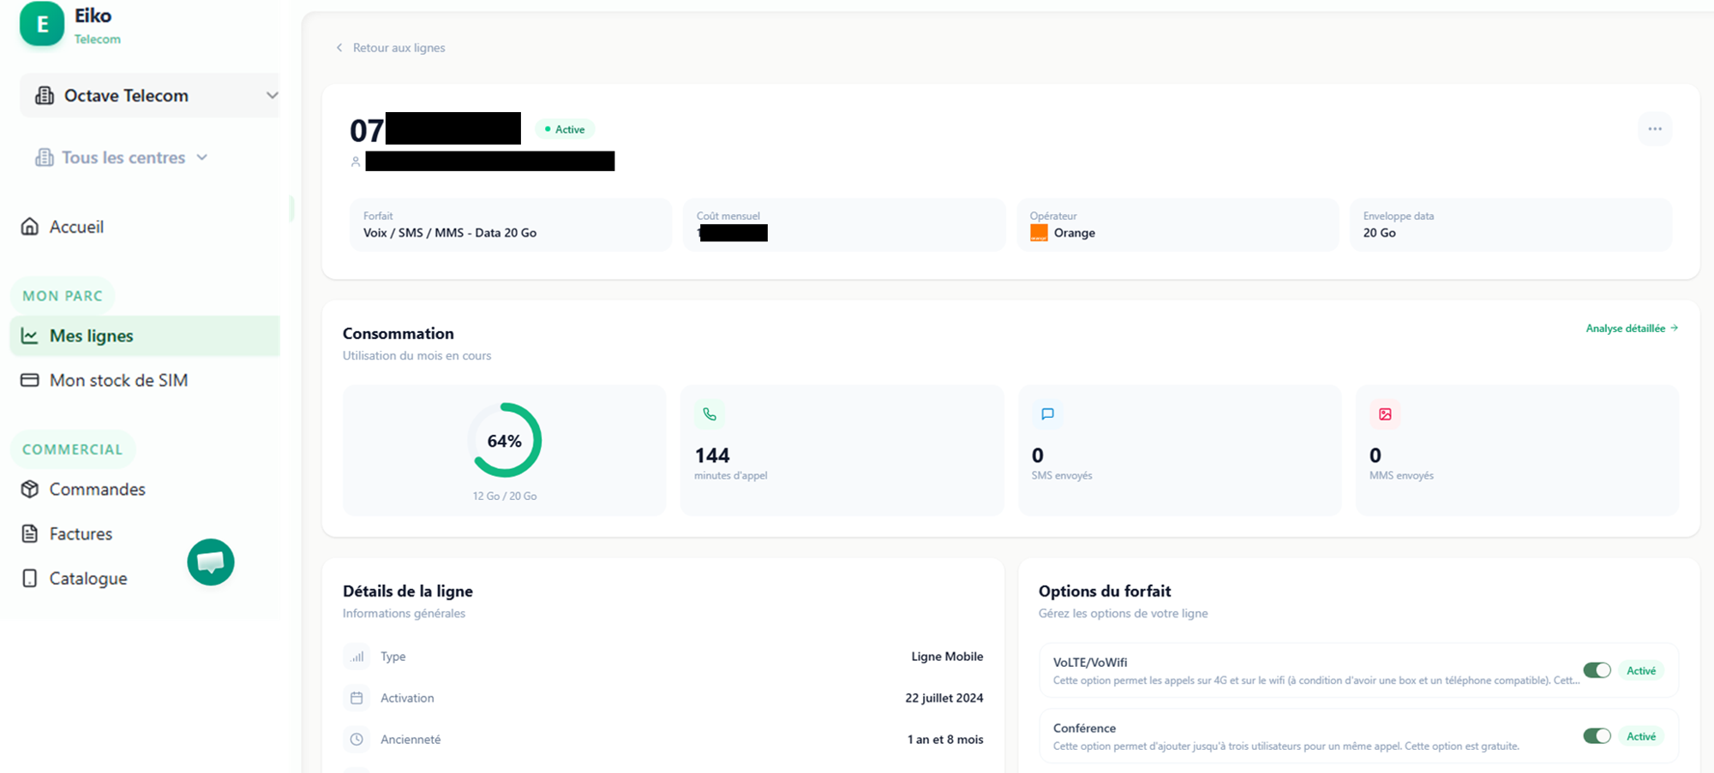Go to Accueil in the sidebar
1714x773 pixels.
(x=76, y=227)
